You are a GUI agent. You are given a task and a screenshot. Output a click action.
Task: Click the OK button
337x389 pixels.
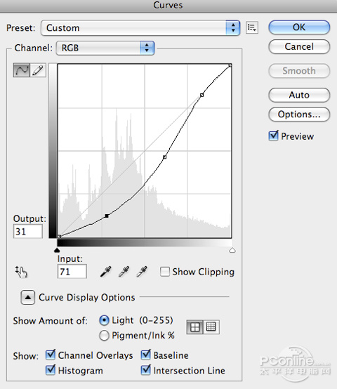pyautogui.click(x=299, y=27)
